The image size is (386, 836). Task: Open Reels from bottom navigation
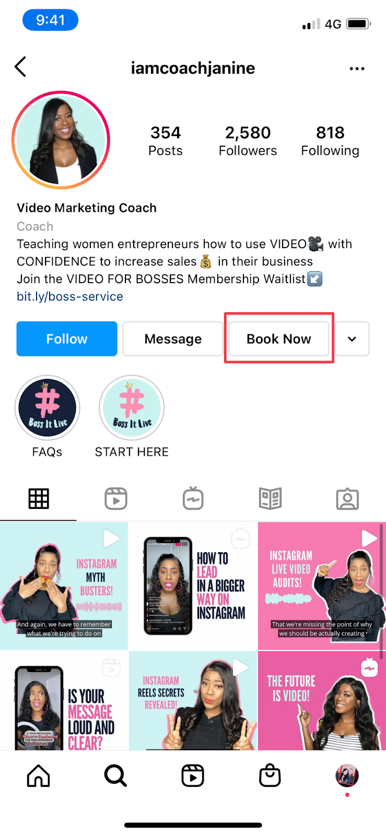click(193, 776)
